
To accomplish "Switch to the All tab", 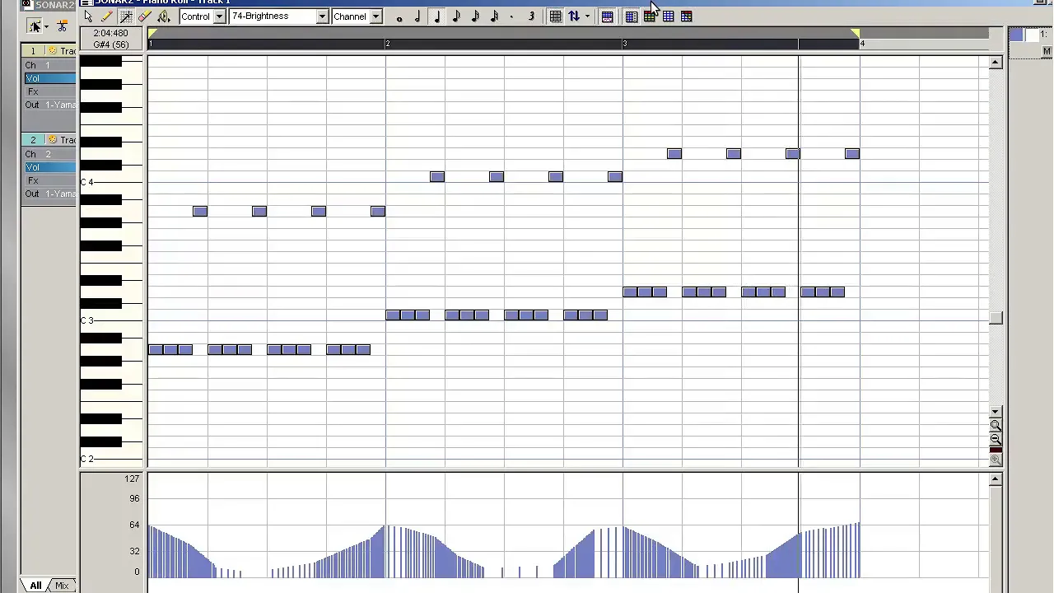I will point(35,586).
